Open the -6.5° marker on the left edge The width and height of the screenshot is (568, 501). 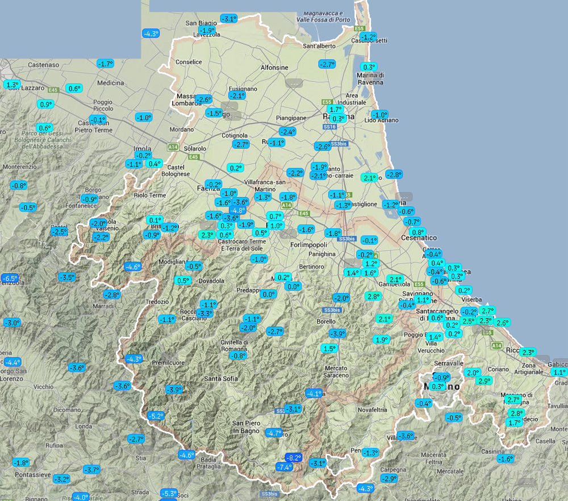pyautogui.click(x=10, y=278)
